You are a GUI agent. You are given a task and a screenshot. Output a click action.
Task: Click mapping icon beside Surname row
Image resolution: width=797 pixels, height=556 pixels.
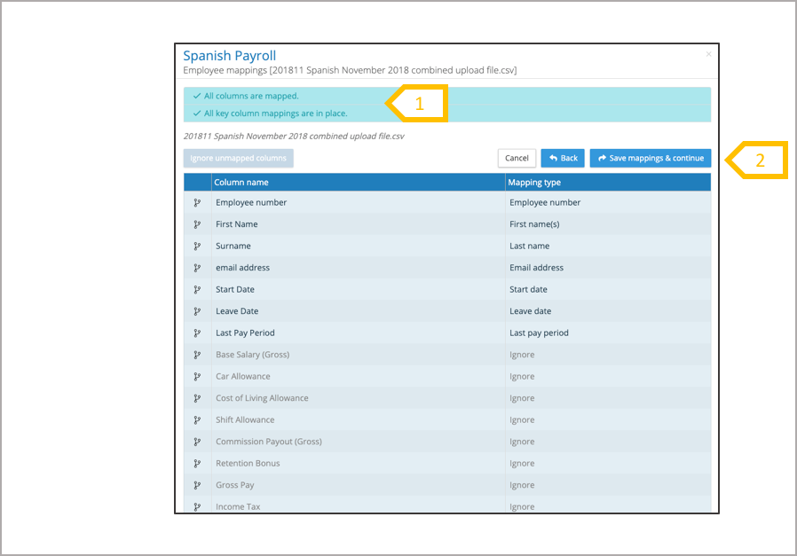point(197,246)
